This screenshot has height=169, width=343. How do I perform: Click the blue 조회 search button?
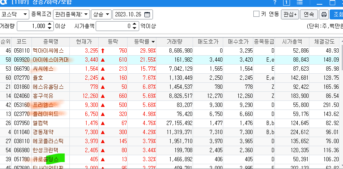[x=337, y=15]
